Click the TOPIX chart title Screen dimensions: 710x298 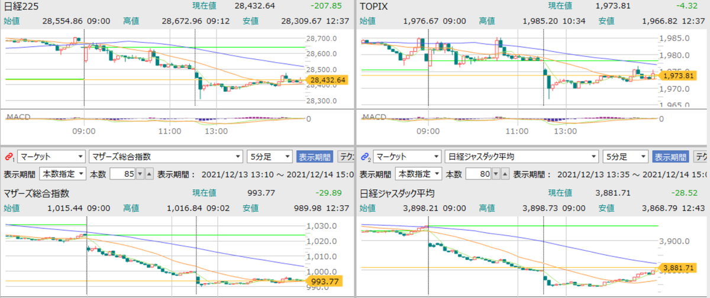373,6
